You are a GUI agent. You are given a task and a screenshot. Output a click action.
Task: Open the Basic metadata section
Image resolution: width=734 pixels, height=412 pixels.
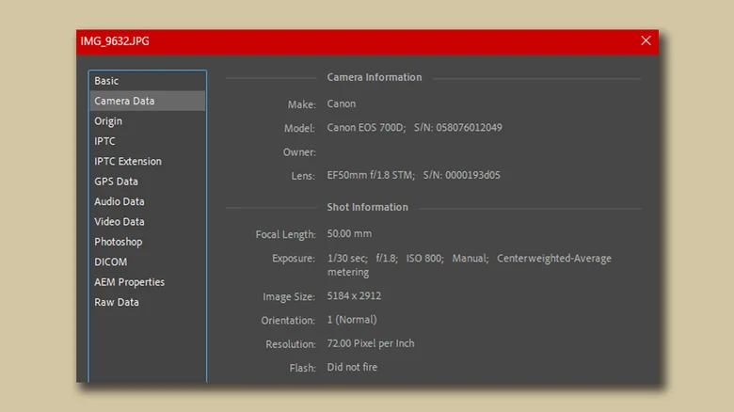pyautogui.click(x=106, y=81)
